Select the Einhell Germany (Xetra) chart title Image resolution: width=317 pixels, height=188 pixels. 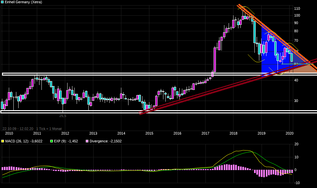[x=23, y=2]
